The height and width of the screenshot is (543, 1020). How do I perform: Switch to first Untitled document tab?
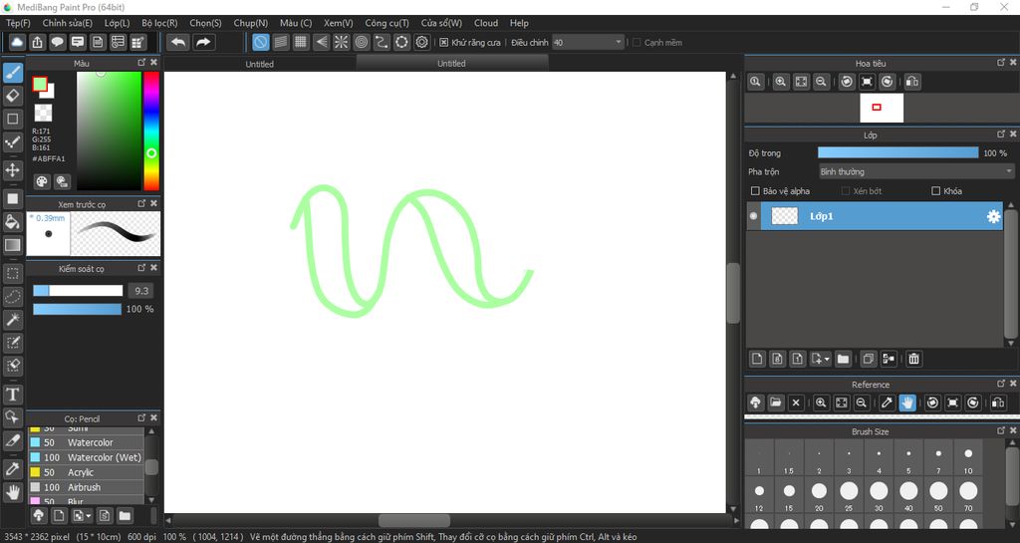point(260,64)
